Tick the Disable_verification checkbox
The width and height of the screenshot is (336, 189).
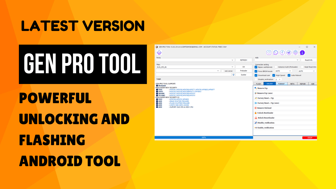coord(256,79)
